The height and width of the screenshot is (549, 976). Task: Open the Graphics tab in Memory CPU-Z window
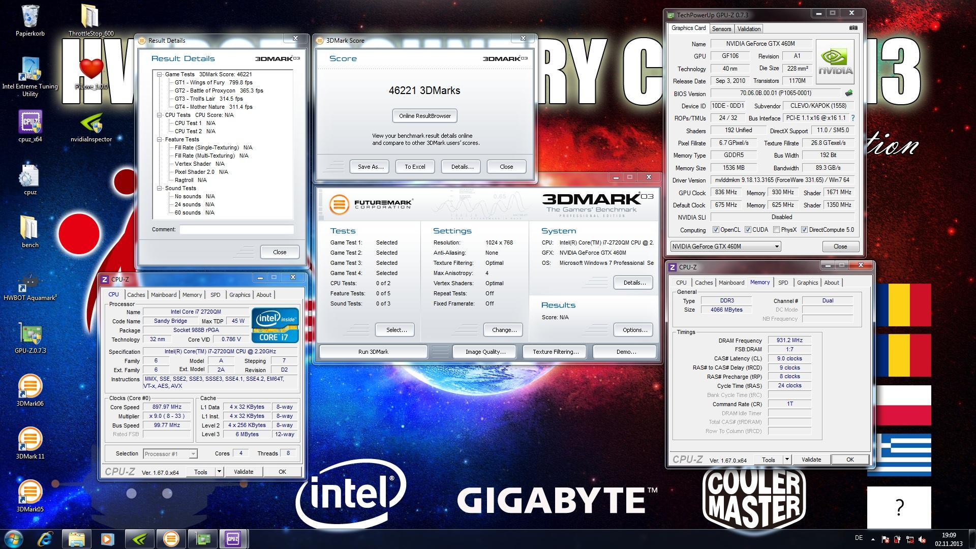tap(807, 283)
